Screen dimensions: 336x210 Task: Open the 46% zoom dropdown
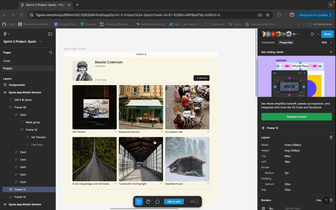click(x=327, y=43)
